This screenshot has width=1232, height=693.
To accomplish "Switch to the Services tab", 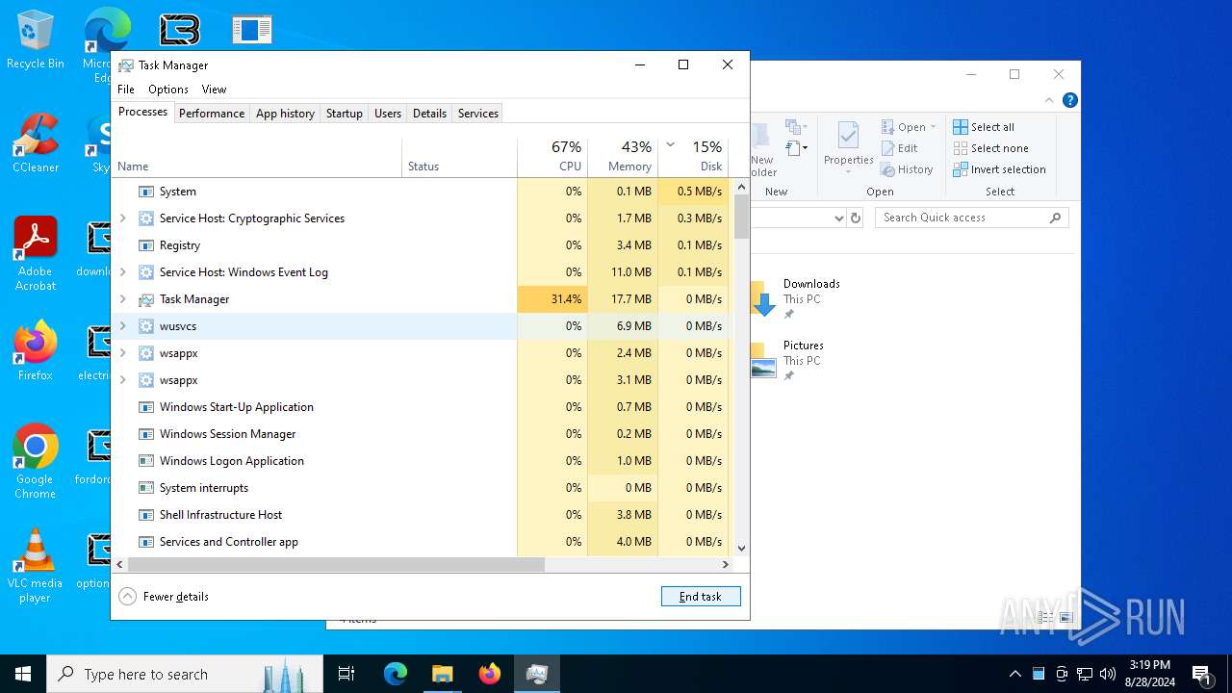I will (478, 114).
